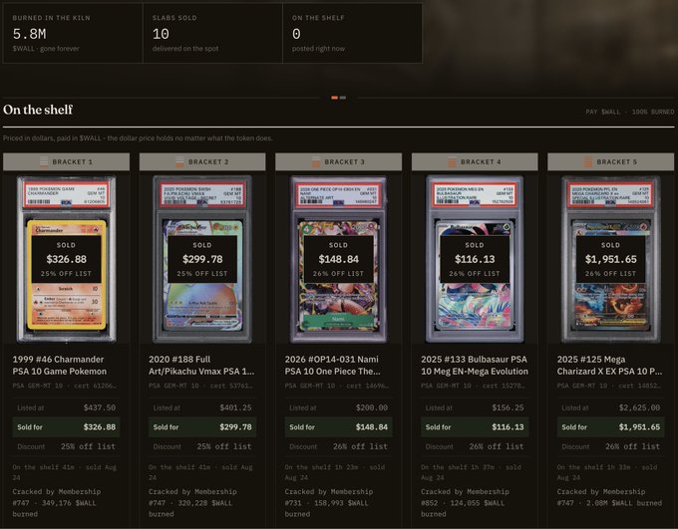Select the BRACKET 2 header tab
Image resolution: width=678 pixels, height=529 pixels.
tap(202, 161)
